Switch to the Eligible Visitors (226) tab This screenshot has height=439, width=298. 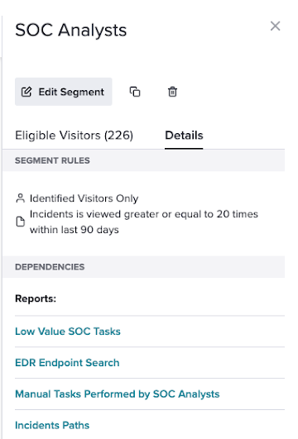(x=74, y=136)
